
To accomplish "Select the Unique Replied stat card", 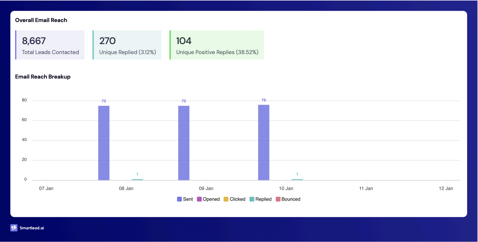I will click(127, 45).
